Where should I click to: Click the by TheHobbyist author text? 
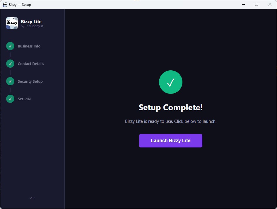[32, 26]
